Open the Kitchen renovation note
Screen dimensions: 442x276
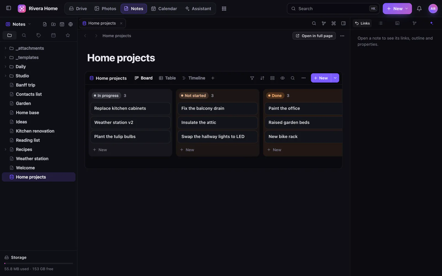tap(35, 131)
